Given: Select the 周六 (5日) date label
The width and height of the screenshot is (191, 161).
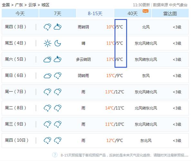Looking at the screenshot, I should pyautogui.click(x=15, y=59).
